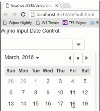The width and height of the screenshot is (100, 111).
Task: Go to next month in calendar
Action: point(86,58)
